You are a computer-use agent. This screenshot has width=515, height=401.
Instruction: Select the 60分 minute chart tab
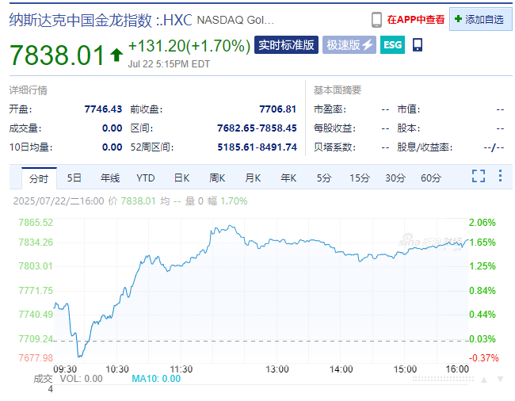431,178
